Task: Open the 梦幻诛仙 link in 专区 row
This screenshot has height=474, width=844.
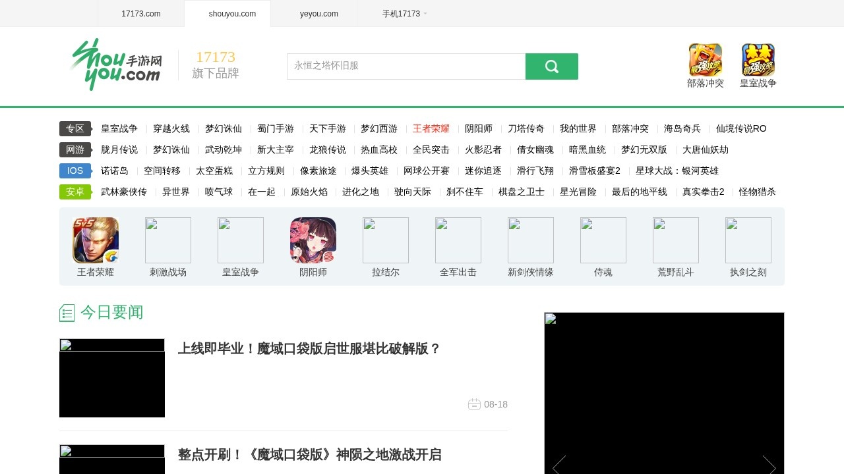Action: (224, 128)
